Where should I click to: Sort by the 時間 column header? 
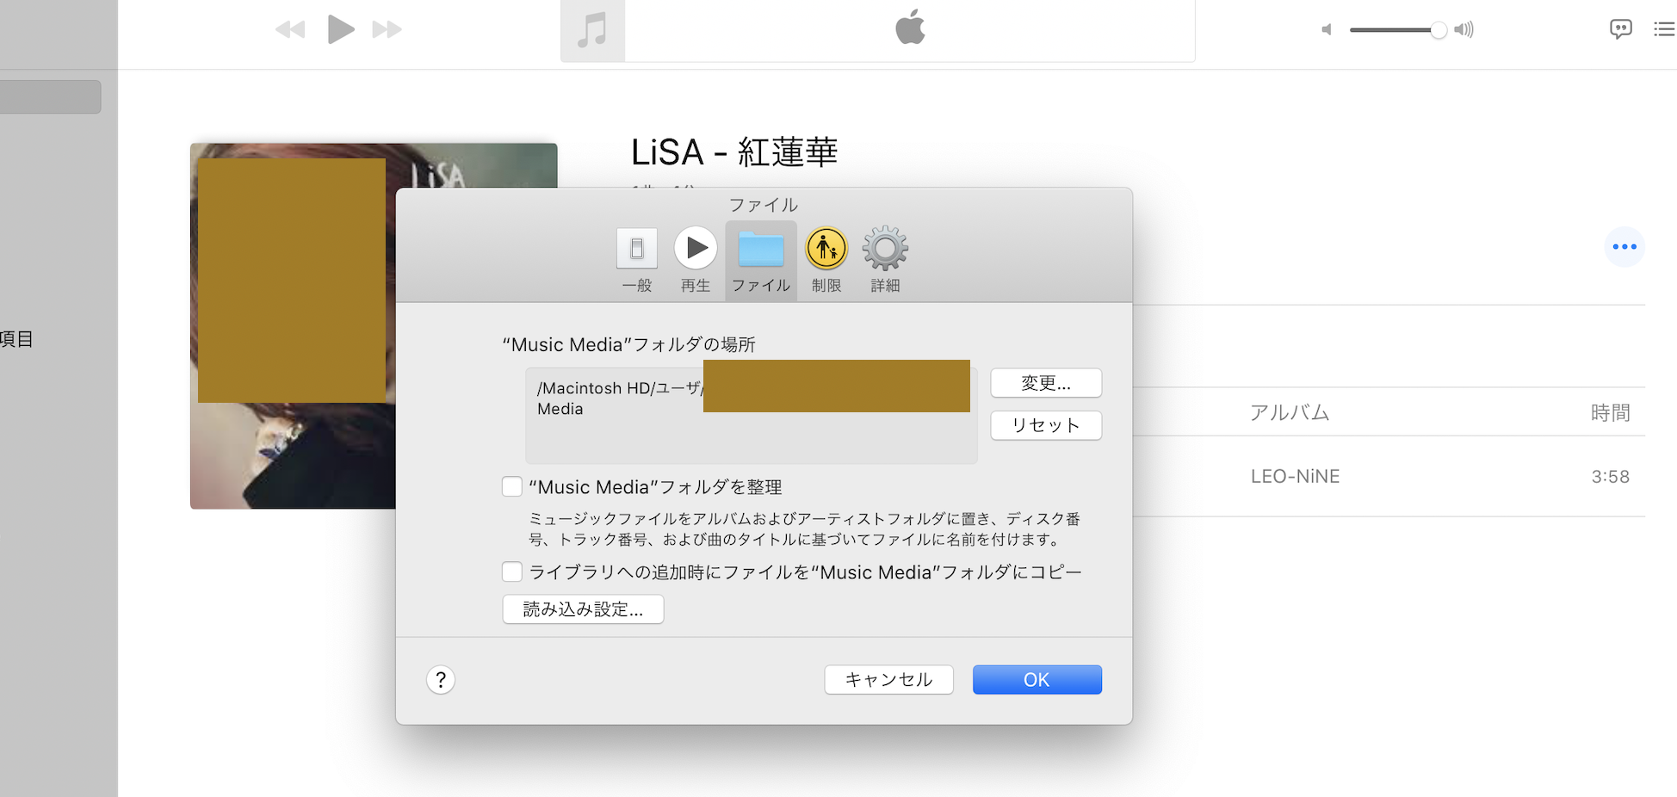(1610, 413)
